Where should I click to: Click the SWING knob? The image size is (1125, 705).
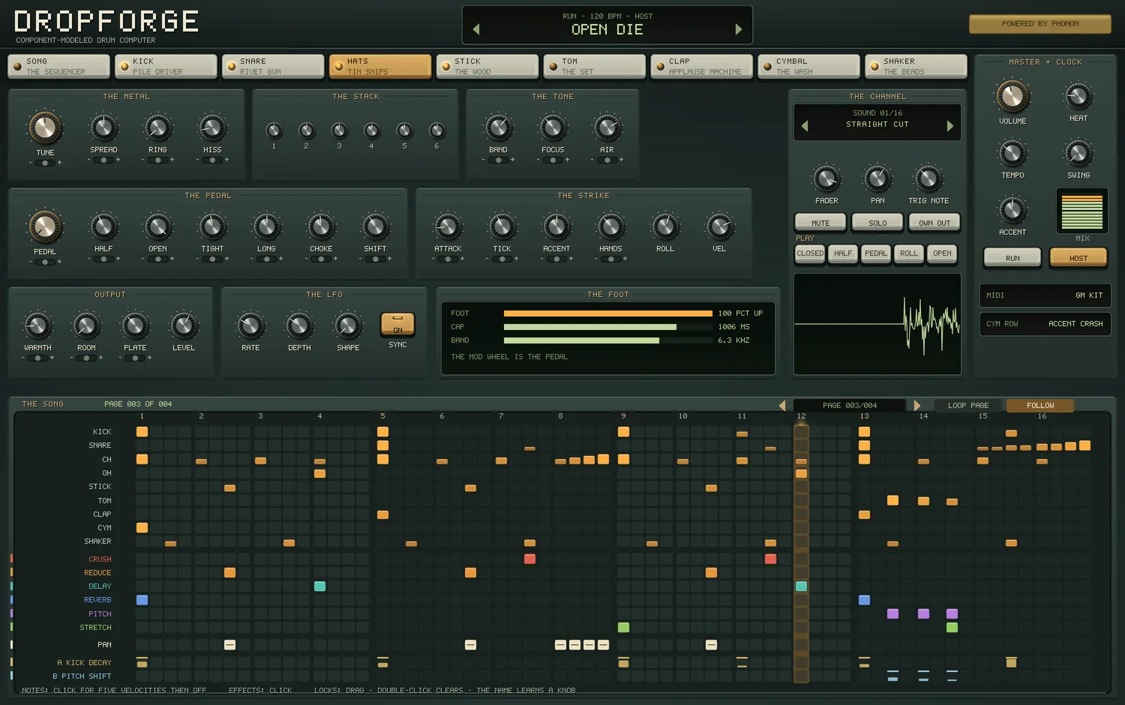(x=1078, y=154)
